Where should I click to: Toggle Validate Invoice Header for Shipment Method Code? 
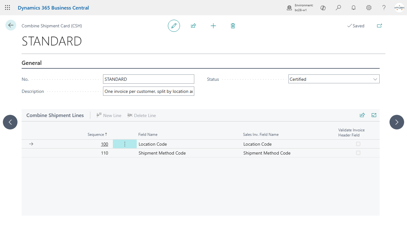pos(358,153)
